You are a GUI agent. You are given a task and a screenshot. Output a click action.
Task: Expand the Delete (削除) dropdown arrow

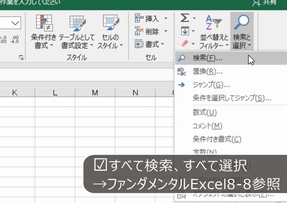coord(166,31)
